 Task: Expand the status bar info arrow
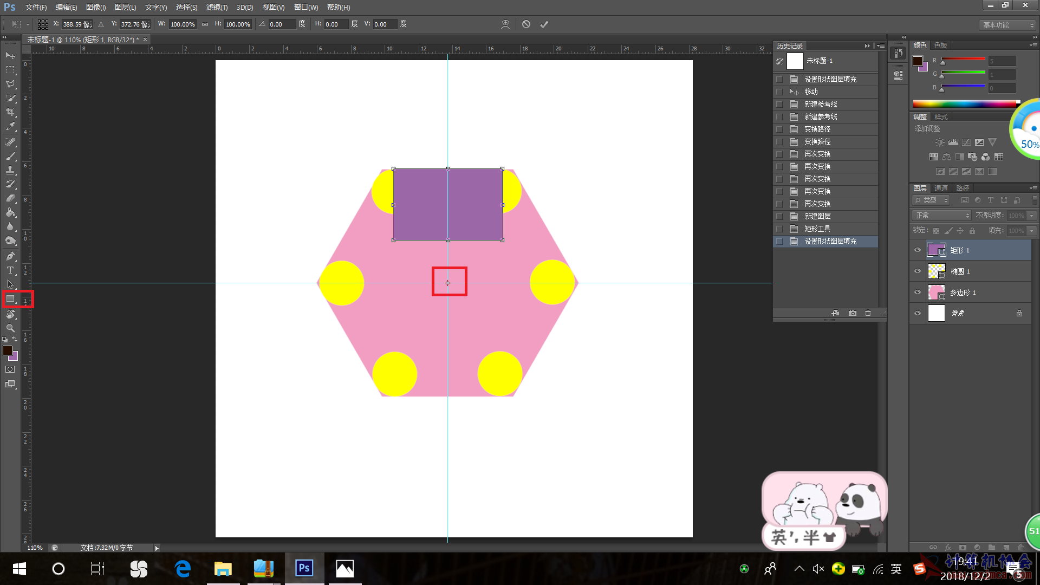pyautogui.click(x=157, y=548)
